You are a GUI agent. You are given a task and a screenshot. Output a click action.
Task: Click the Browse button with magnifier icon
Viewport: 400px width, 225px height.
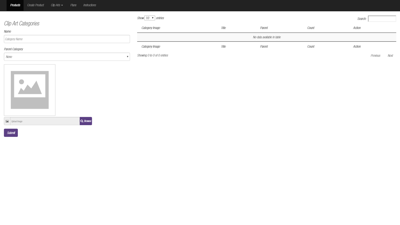[86, 121]
